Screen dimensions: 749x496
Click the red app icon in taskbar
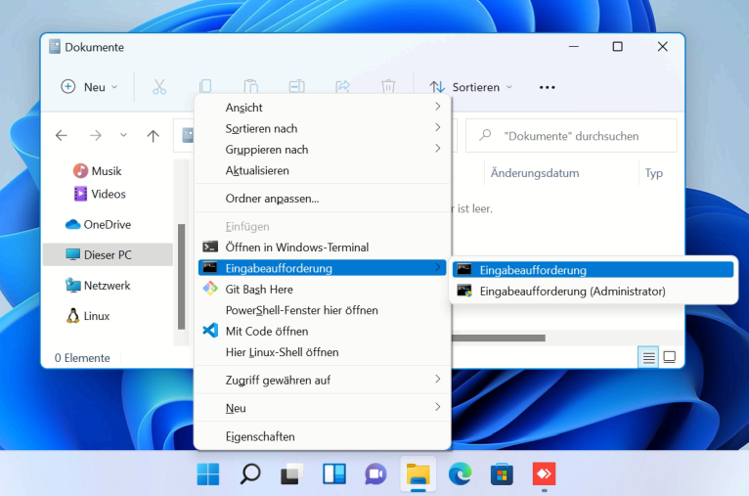pyautogui.click(x=544, y=474)
